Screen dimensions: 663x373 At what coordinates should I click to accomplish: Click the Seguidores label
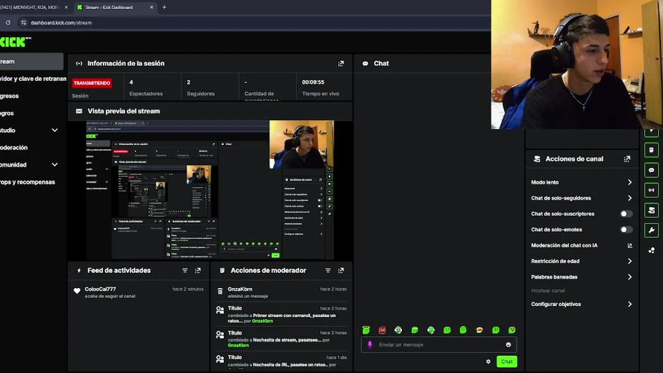tap(200, 94)
